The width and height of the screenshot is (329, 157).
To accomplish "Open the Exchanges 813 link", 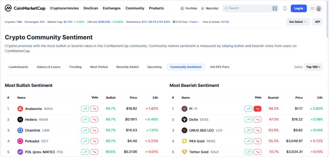I will coord(42,22).
